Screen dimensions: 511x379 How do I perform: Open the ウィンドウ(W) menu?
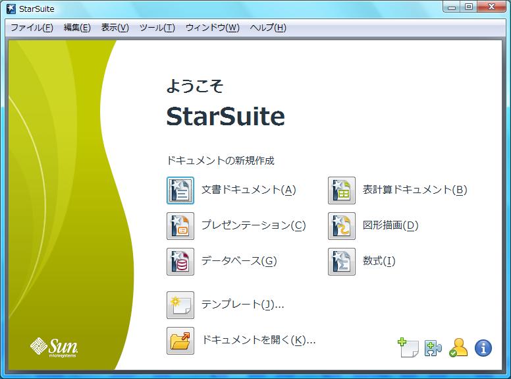point(213,28)
